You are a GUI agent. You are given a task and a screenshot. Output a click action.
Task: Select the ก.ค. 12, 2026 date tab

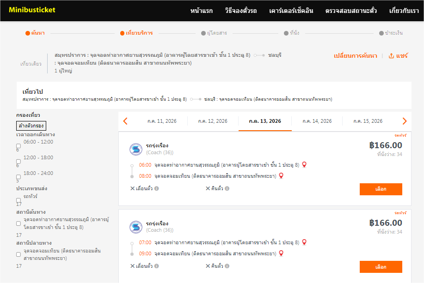[213, 121]
